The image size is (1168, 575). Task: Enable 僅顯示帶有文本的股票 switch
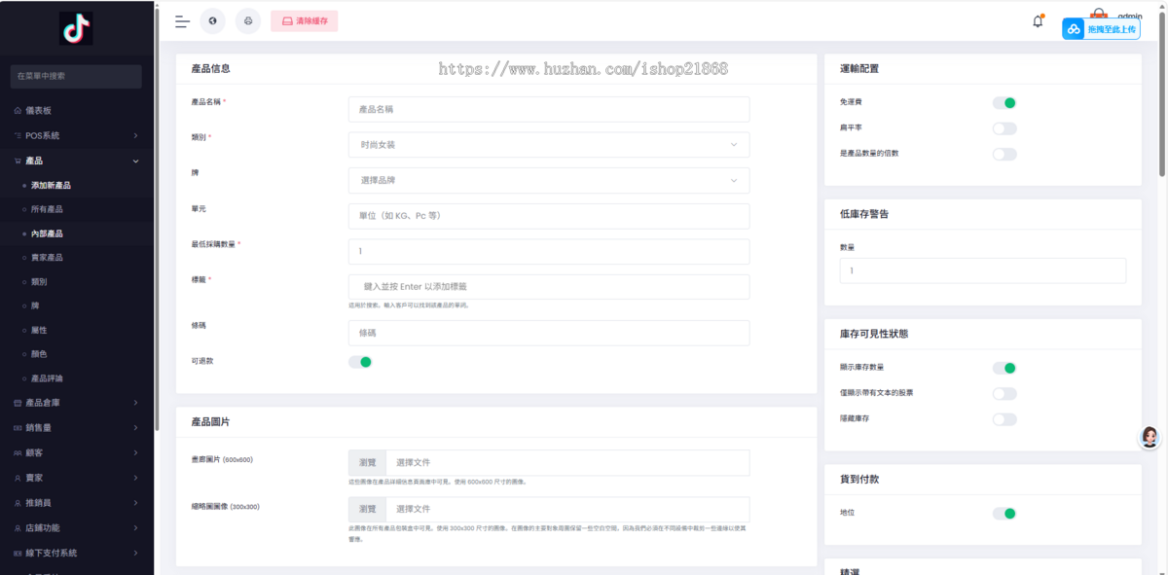(x=1004, y=393)
